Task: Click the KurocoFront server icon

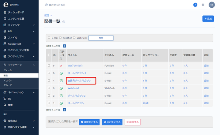Action: click(x=5, y=44)
